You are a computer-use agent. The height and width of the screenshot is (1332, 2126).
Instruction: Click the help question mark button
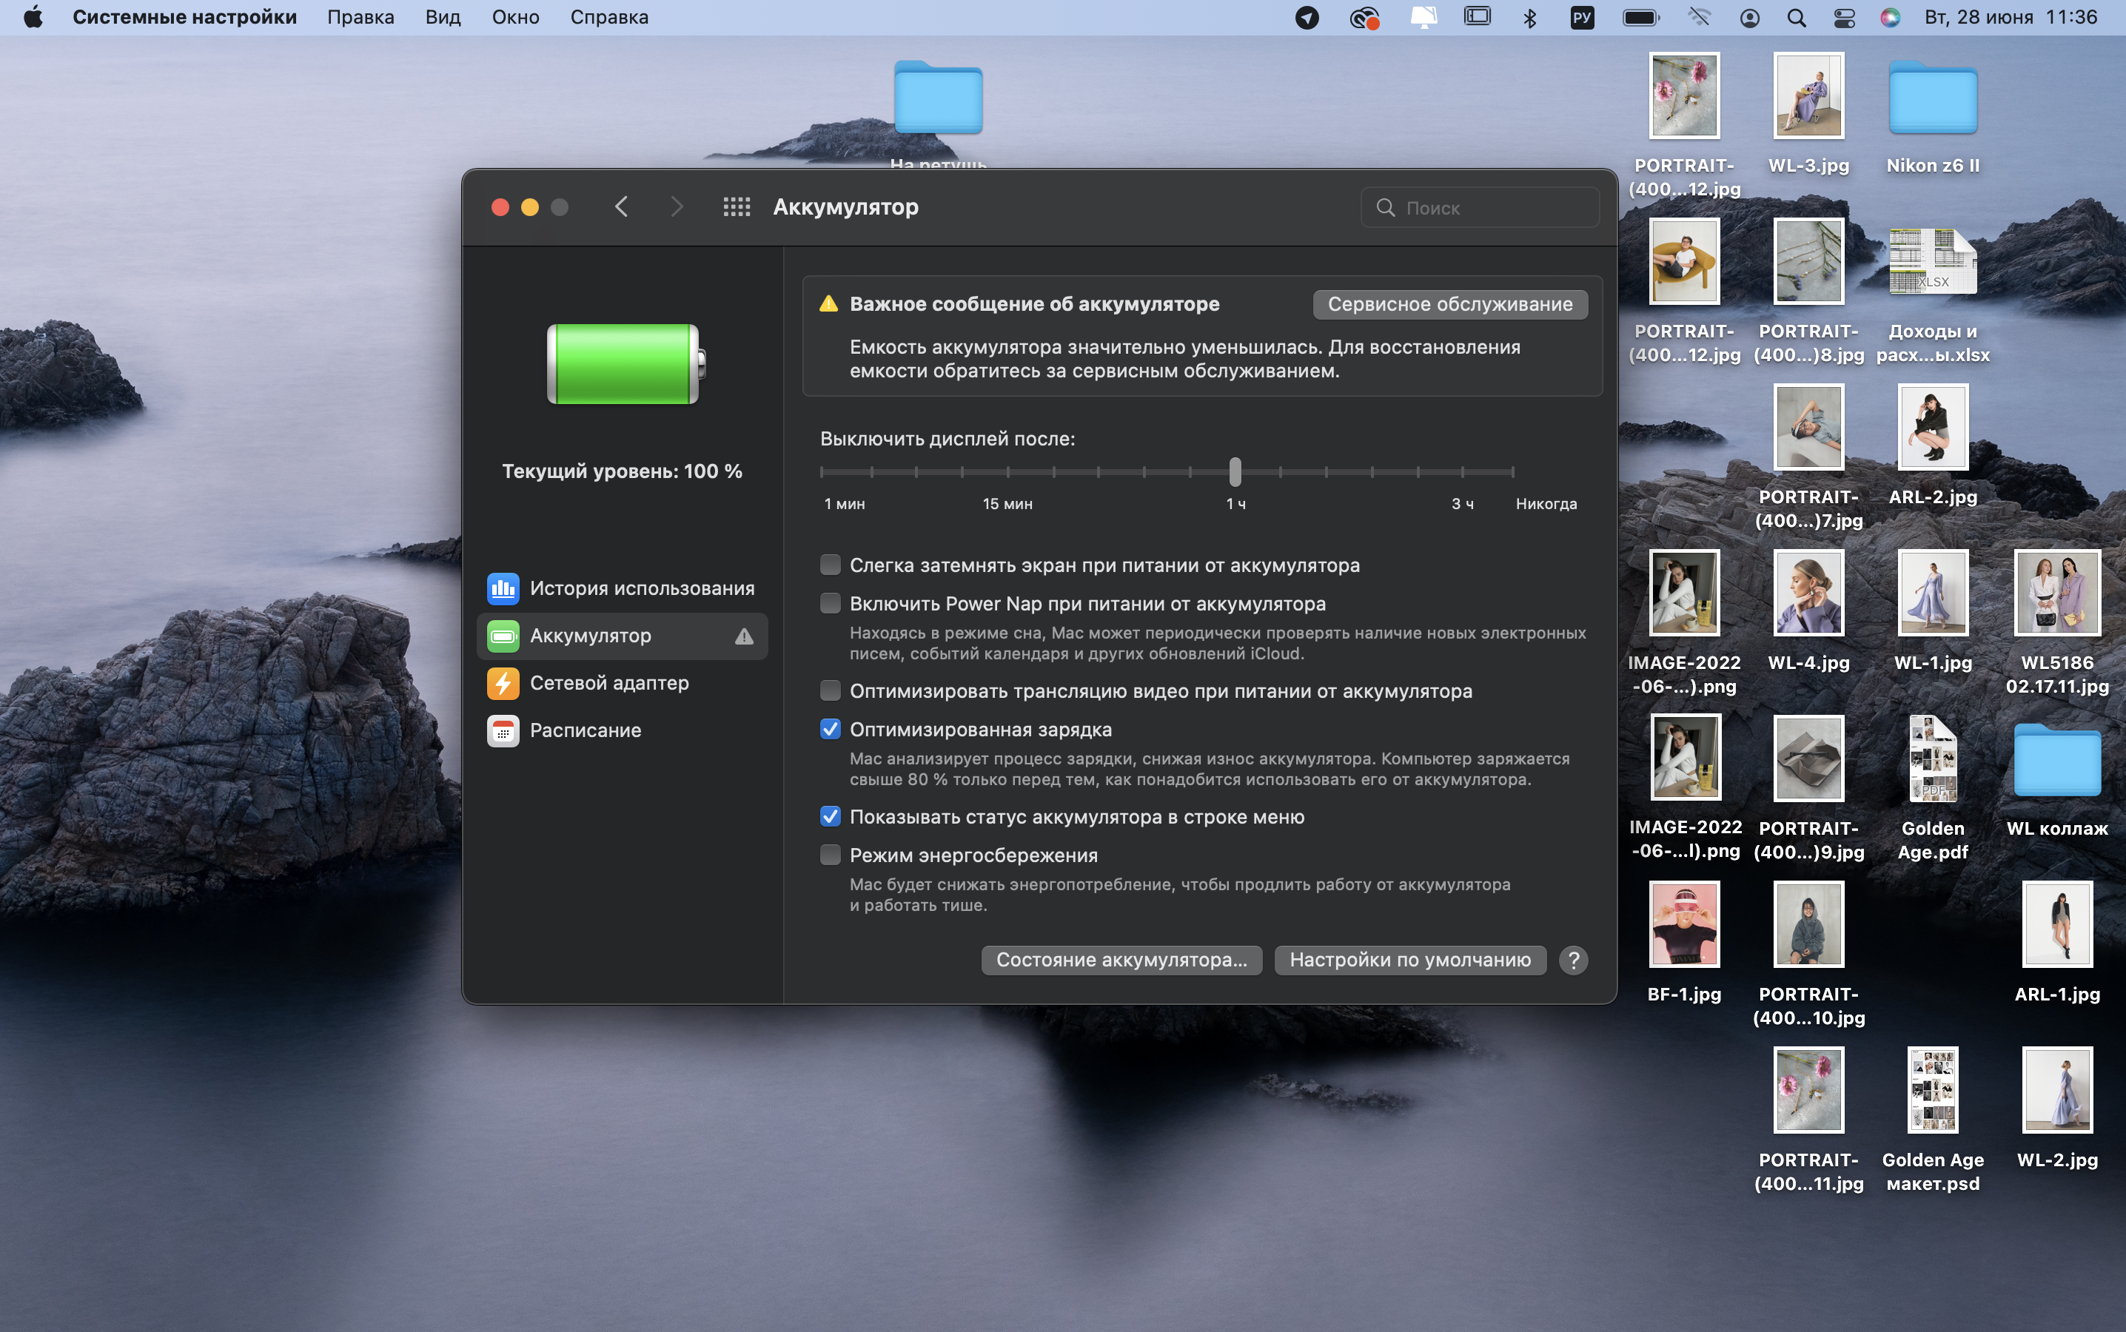point(1574,961)
